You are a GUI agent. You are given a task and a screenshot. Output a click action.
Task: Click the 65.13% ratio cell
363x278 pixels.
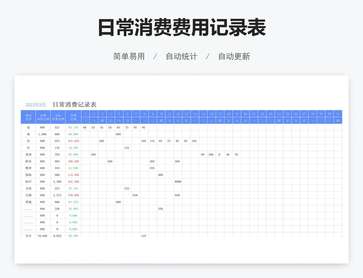click(x=74, y=127)
